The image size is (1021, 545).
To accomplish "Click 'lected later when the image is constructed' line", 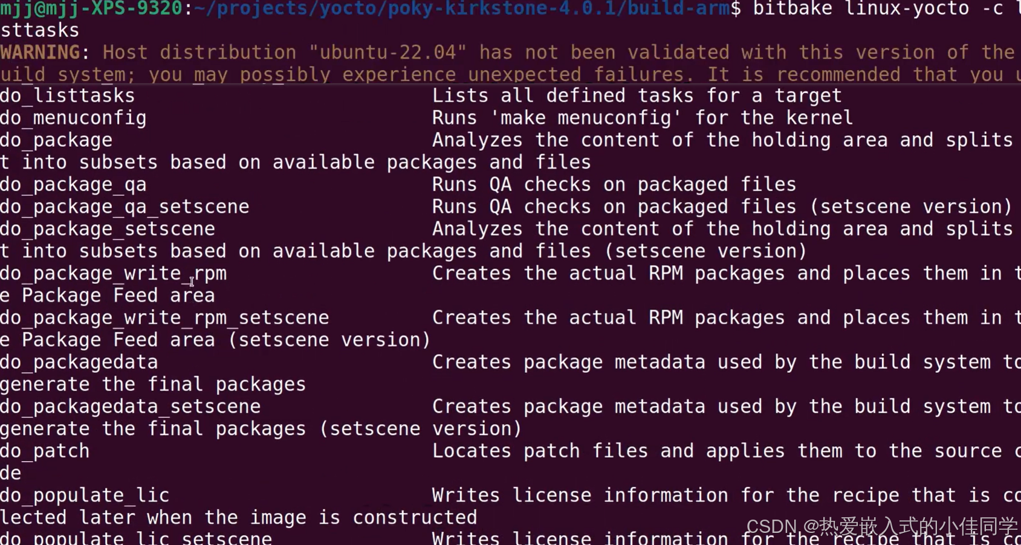I will 239,518.
